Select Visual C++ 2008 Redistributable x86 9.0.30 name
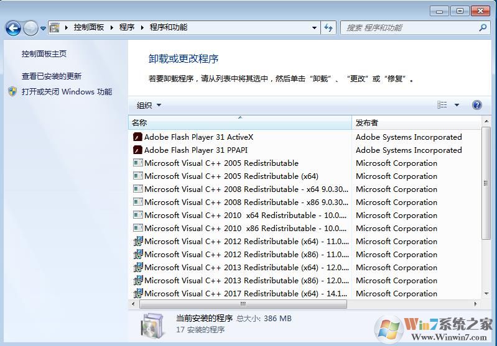 pos(246,202)
